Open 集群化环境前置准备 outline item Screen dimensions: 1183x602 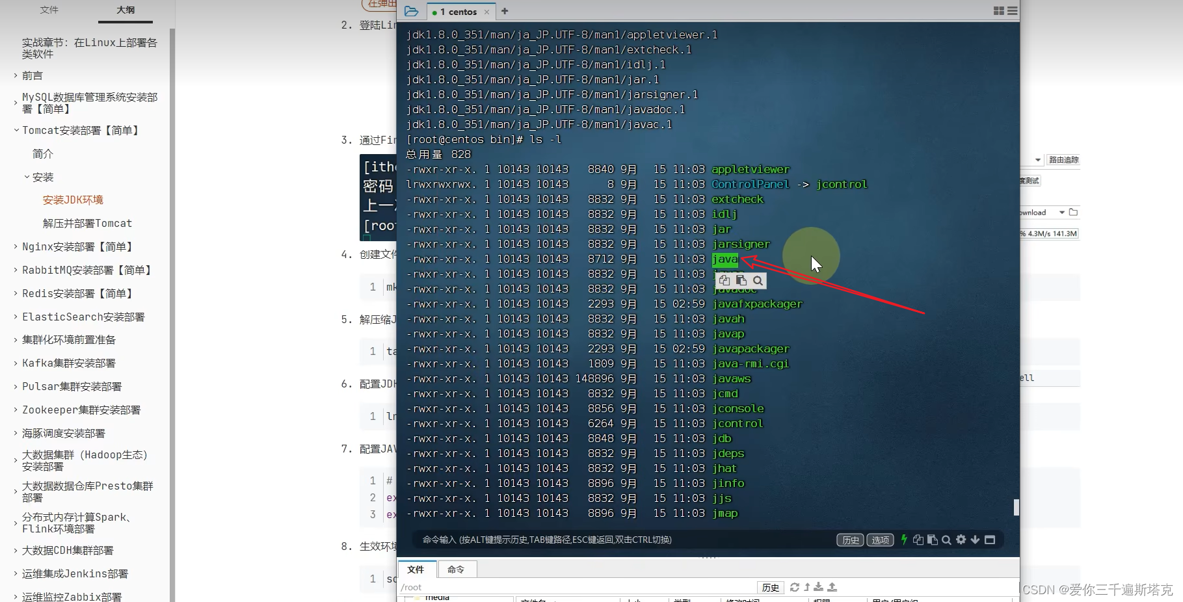click(x=69, y=339)
